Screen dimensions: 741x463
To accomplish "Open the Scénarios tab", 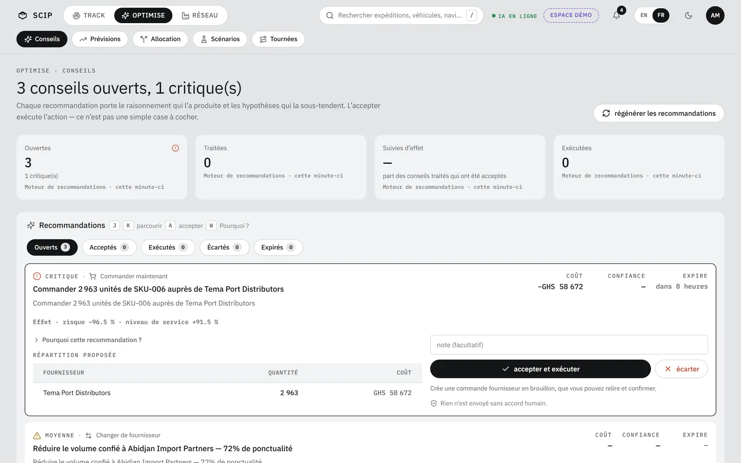I will pyautogui.click(x=220, y=39).
